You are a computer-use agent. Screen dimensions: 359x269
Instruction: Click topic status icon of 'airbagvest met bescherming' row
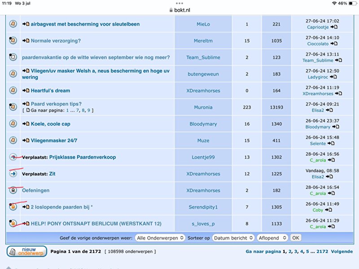click(13, 24)
